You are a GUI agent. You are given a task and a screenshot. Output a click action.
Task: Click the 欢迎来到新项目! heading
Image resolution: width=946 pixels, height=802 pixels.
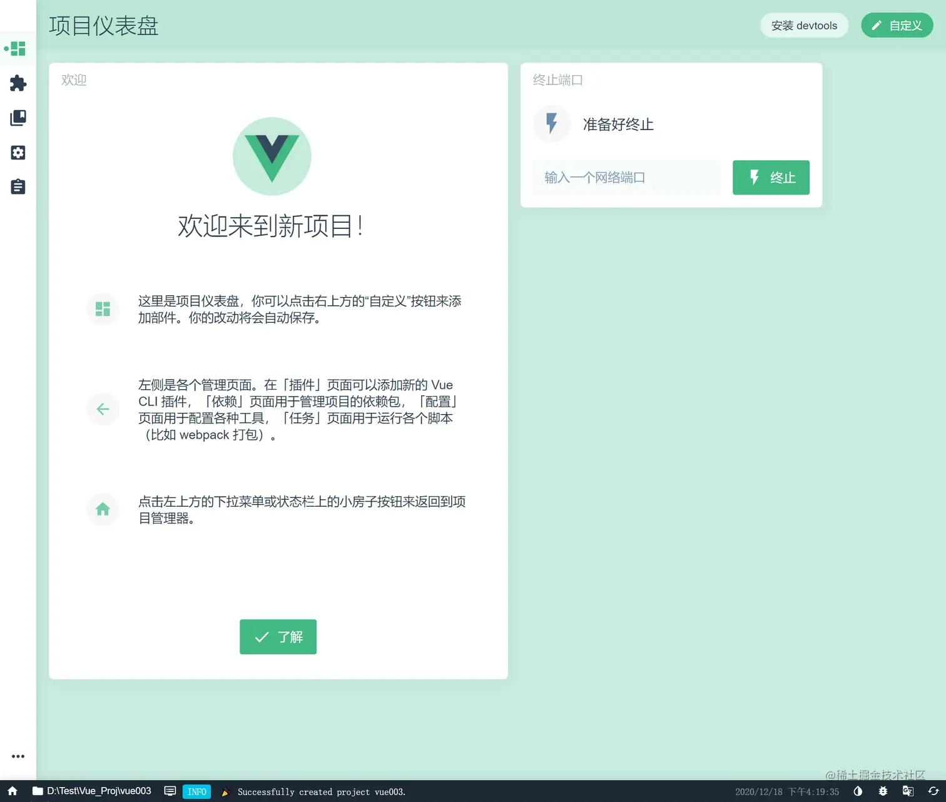pos(272,226)
